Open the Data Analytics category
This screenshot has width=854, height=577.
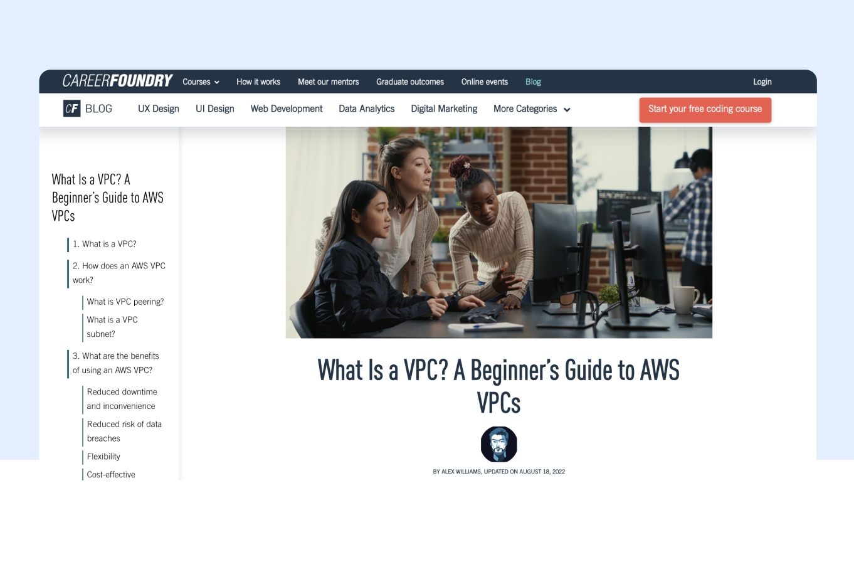(x=366, y=109)
